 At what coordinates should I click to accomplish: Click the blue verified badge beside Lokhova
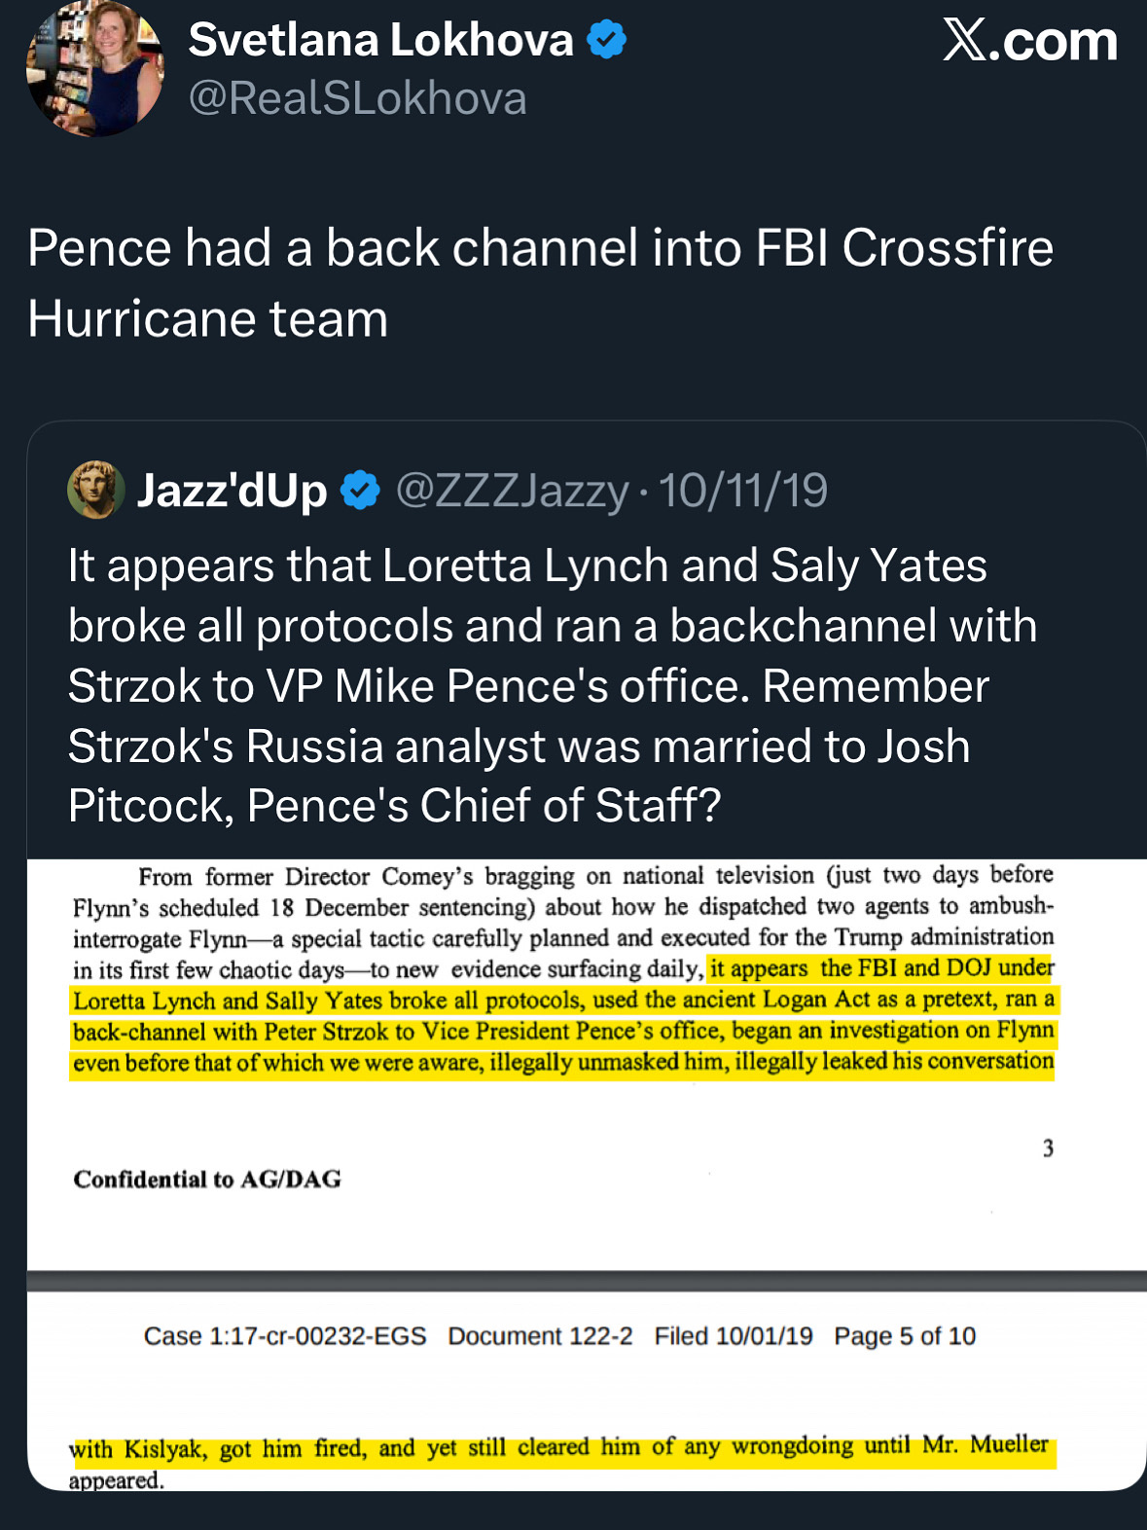tap(607, 40)
